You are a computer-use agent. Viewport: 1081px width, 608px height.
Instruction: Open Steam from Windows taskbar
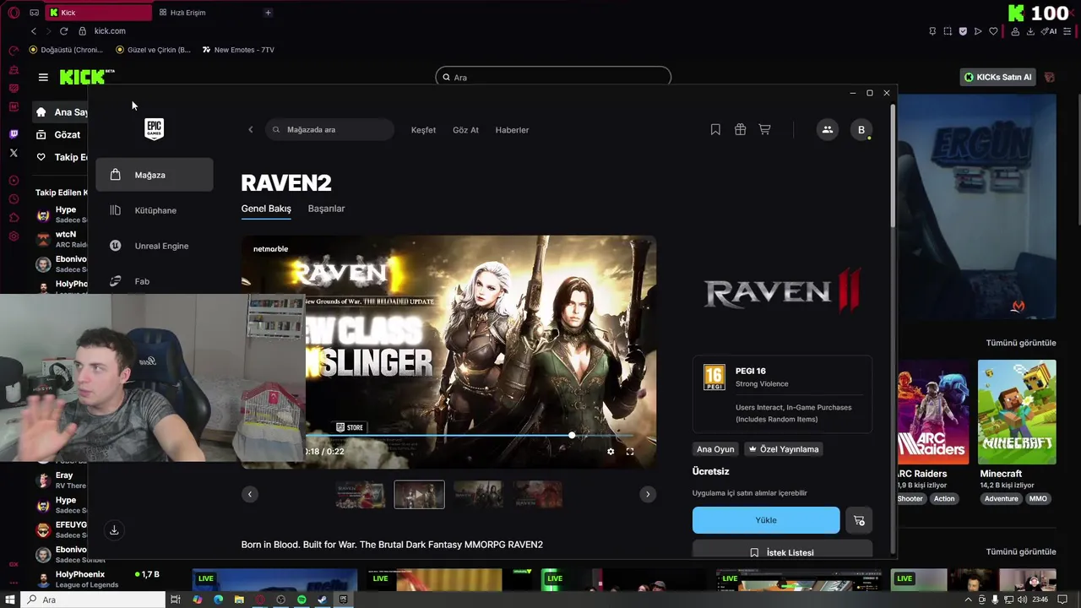click(322, 600)
